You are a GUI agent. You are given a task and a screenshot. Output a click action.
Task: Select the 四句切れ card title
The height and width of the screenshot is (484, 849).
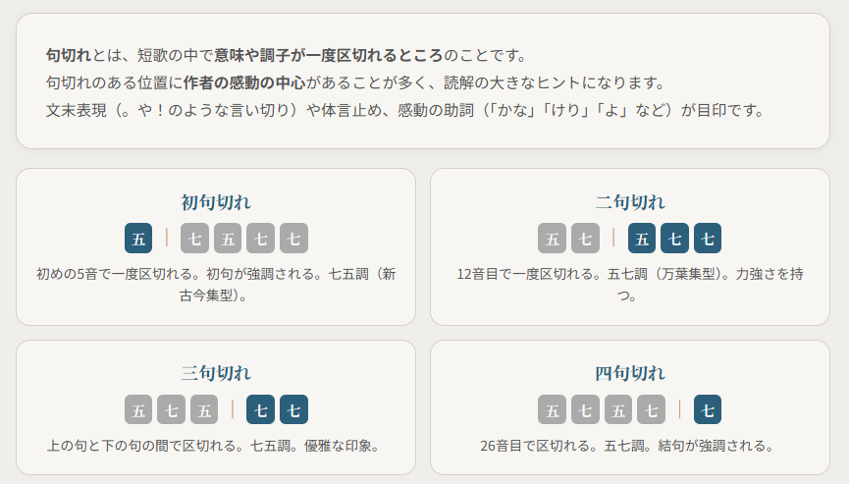pyautogui.click(x=630, y=373)
